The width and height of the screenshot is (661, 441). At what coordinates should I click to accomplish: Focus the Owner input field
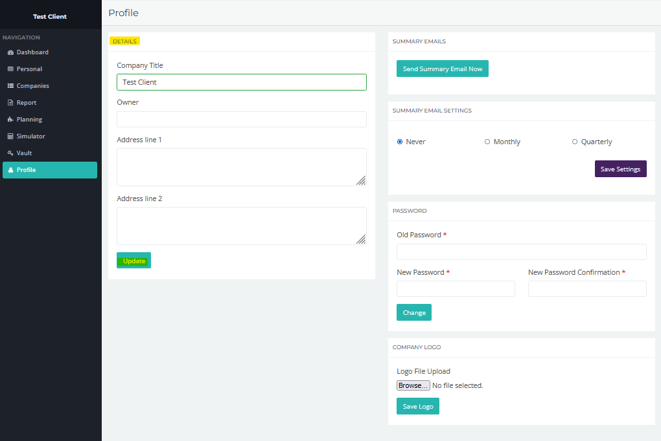click(242, 119)
